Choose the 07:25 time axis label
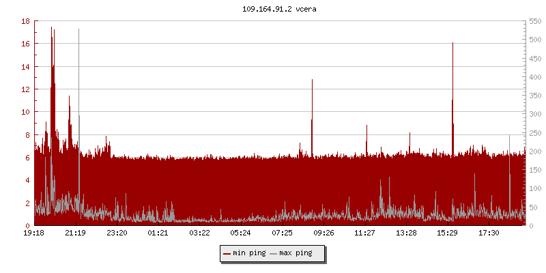 (x=282, y=233)
